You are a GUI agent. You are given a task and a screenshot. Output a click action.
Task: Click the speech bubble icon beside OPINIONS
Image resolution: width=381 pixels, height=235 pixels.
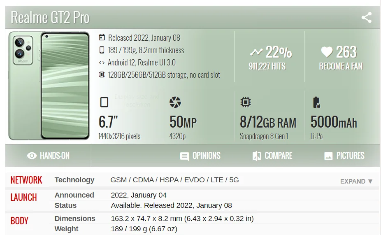[x=184, y=156]
